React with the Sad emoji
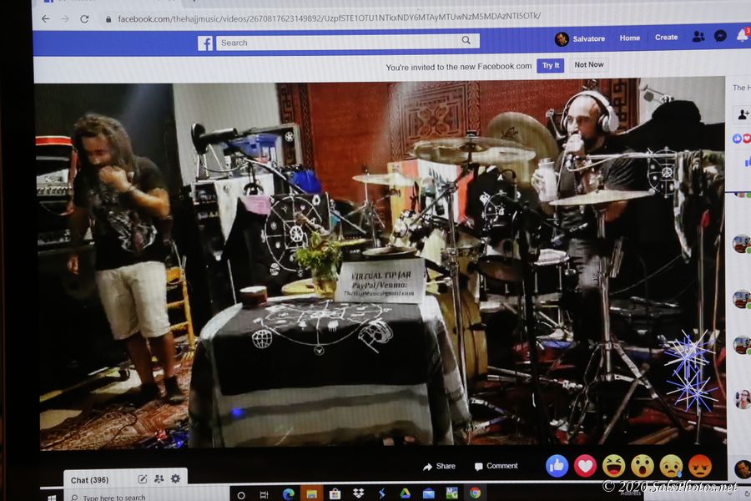 pyautogui.click(x=671, y=465)
